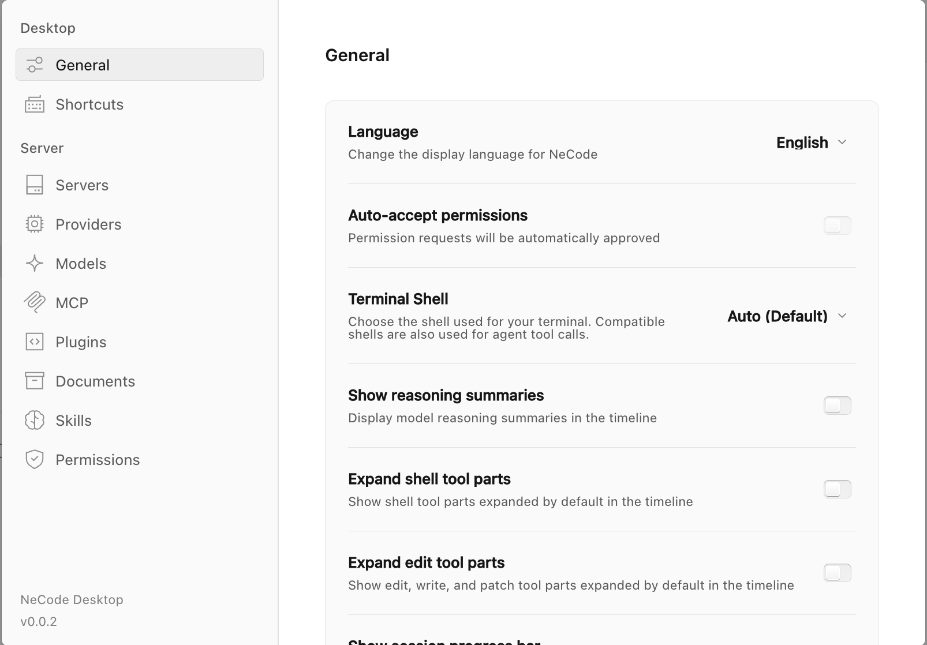Click the Shortcuts label in sidebar
This screenshot has height=645, width=927.
[x=89, y=104]
